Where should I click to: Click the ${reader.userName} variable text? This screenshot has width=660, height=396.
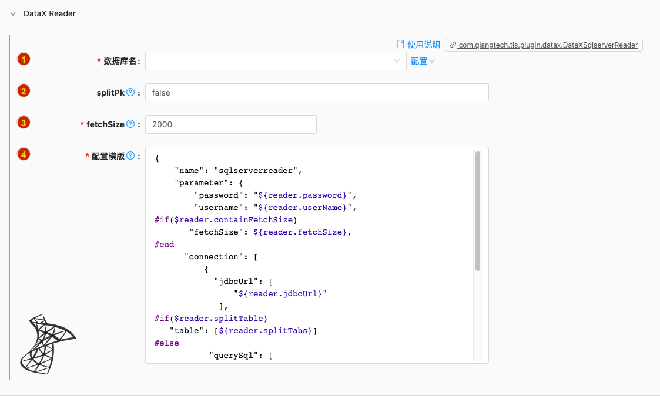click(x=302, y=208)
